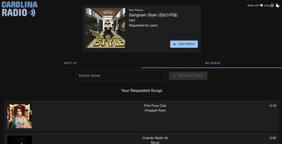
Task: Click the heart icon in header
Action: click(261, 6)
